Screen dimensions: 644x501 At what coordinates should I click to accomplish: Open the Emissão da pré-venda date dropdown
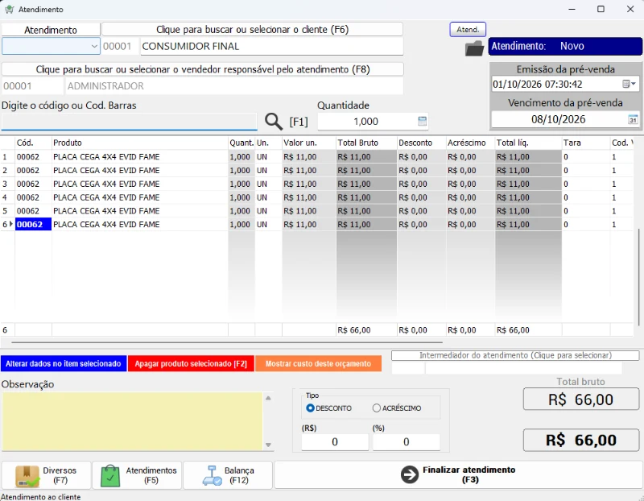point(630,85)
